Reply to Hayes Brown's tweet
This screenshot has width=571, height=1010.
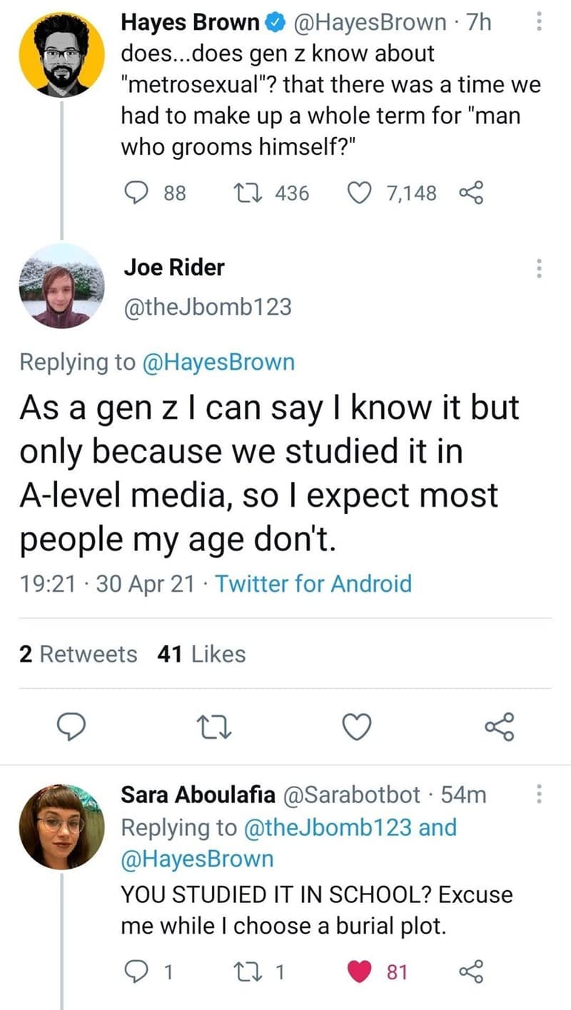pyautogui.click(x=134, y=192)
